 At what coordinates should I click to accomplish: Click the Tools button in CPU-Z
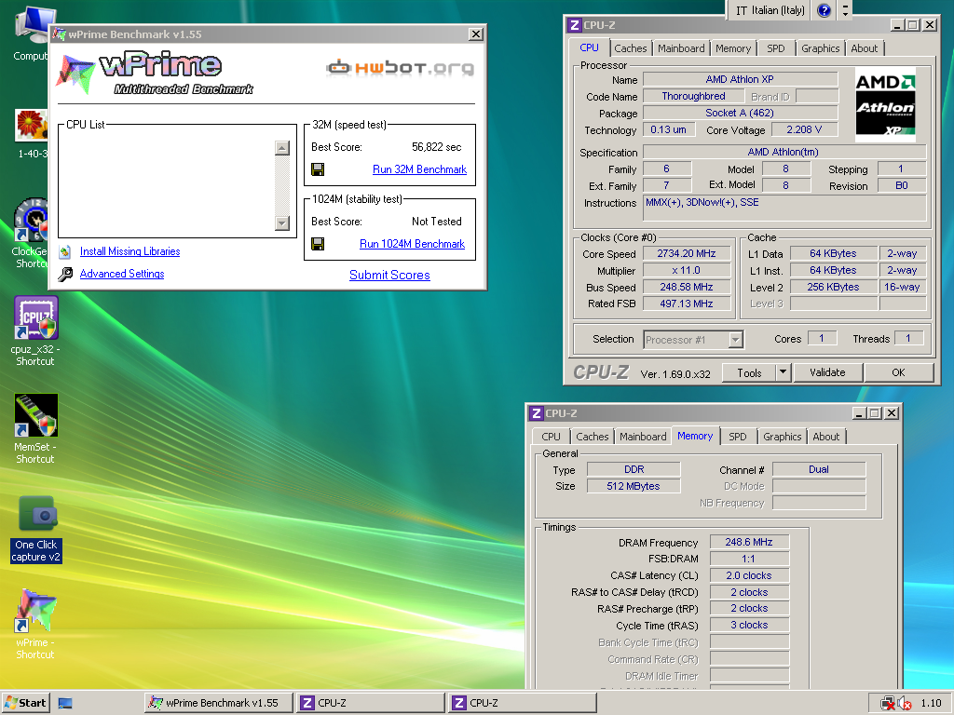pos(749,372)
